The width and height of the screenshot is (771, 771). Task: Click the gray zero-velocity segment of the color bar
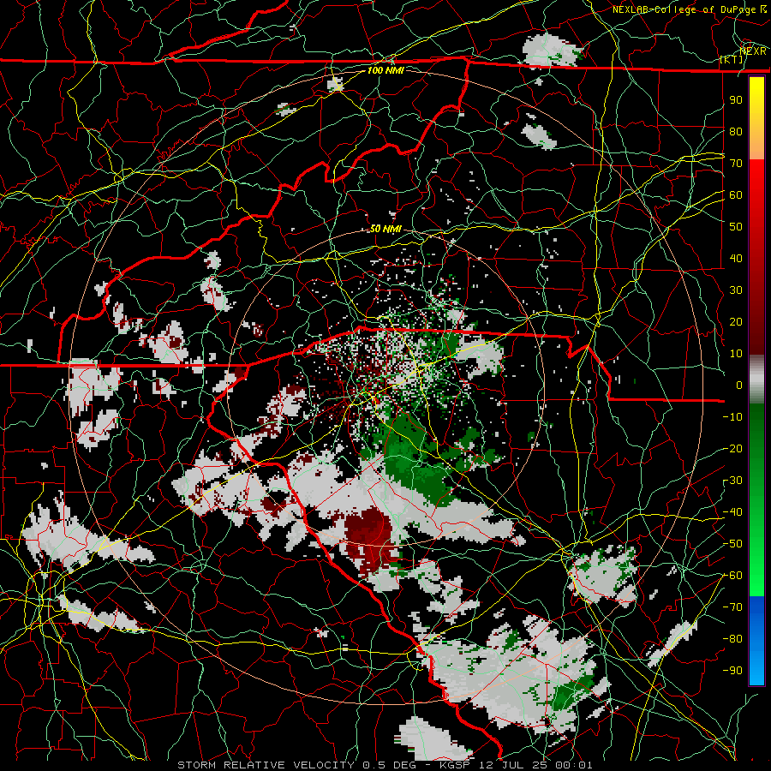point(756,379)
